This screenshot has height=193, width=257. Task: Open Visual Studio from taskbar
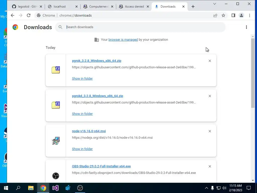tap(55, 188)
